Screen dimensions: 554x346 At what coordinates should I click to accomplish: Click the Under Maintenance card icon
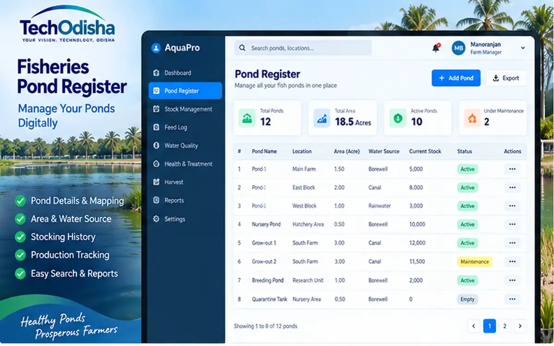[472, 118]
